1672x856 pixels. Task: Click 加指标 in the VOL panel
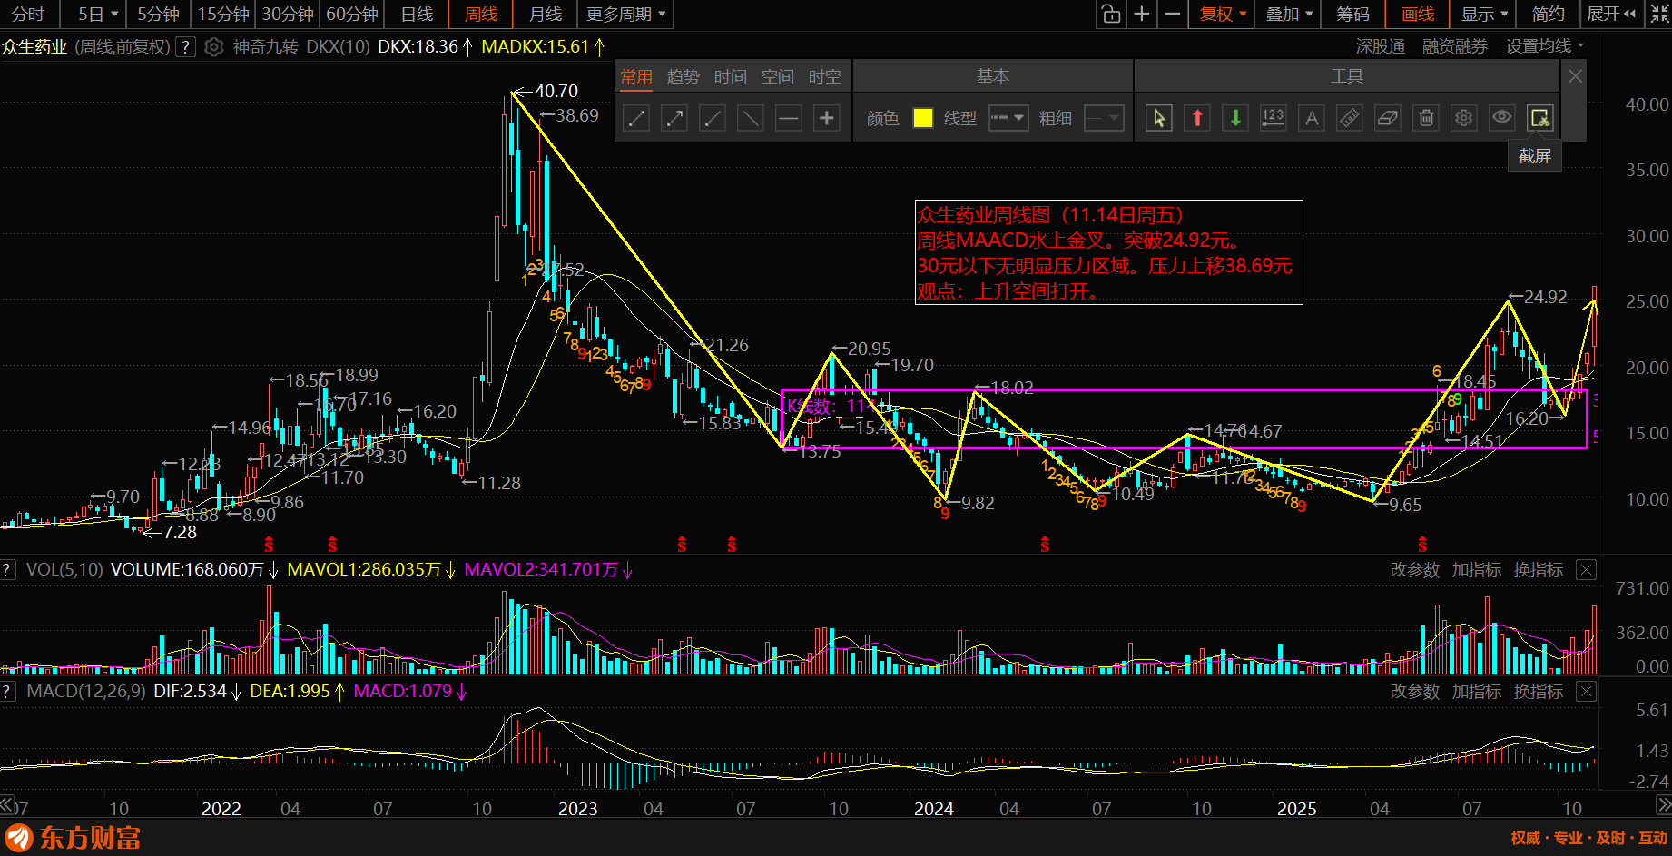pos(1477,570)
